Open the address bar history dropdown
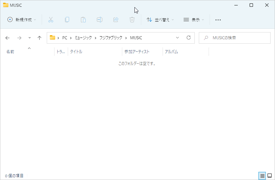Viewport: 275px width, 180px height. [177, 38]
